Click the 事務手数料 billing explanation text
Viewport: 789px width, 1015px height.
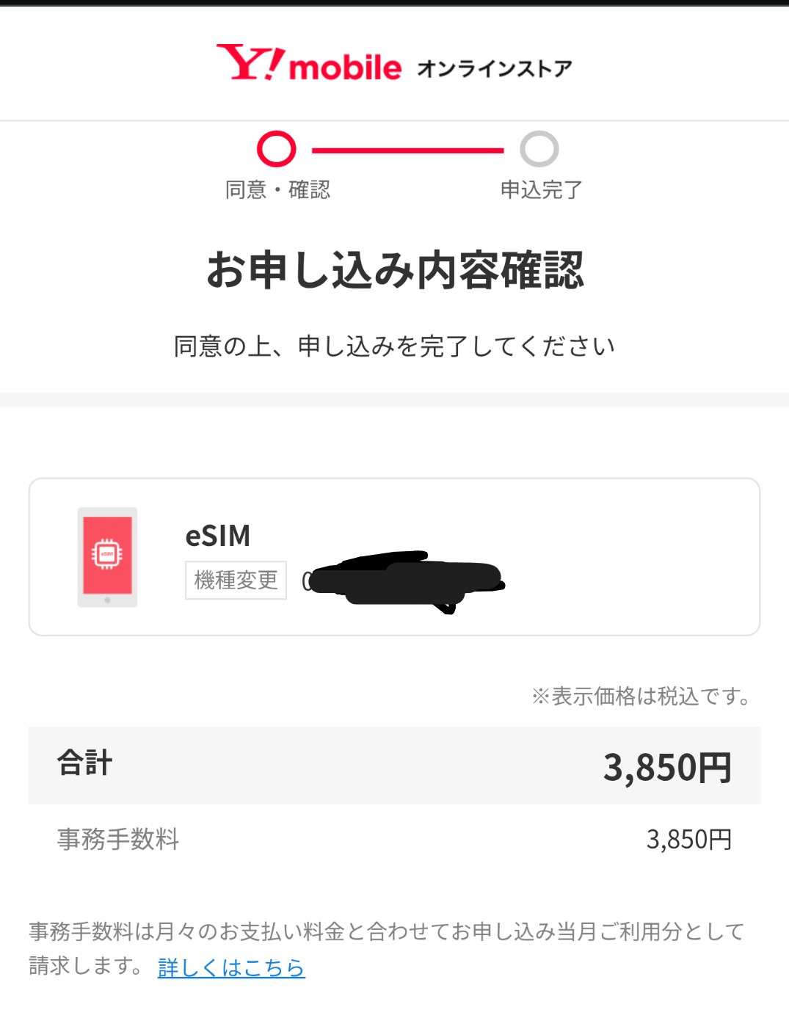[x=386, y=932]
